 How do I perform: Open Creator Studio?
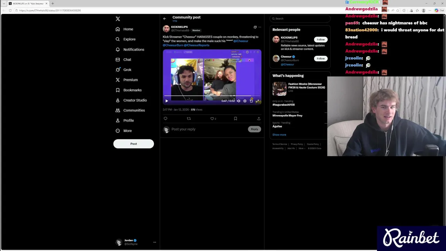131,100
